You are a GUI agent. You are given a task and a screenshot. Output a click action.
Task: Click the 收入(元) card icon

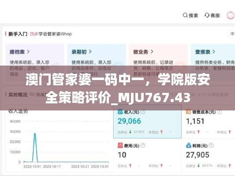120,112
